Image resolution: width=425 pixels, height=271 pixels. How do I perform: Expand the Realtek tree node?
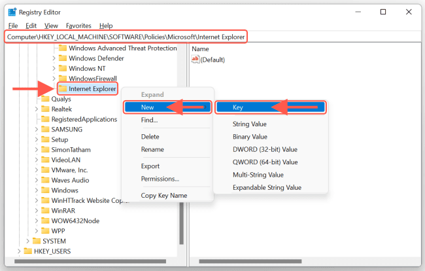[x=37, y=109]
